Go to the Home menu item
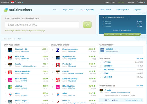This screenshot has width=147, height=104. click(x=55, y=10)
